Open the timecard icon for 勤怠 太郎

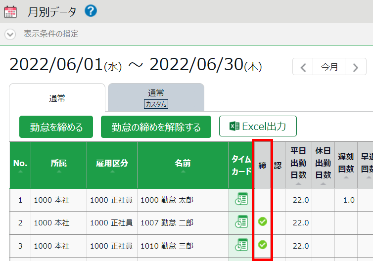pyautogui.click(x=241, y=200)
